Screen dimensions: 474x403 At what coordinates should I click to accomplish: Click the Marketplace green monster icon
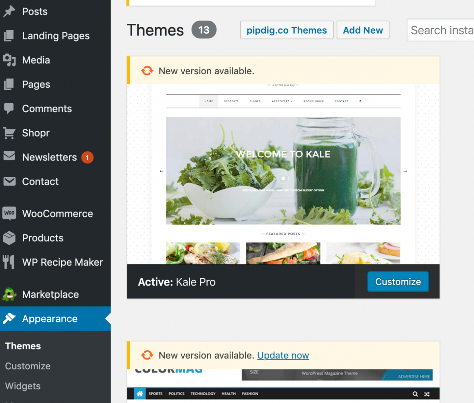click(x=9, y=294)
